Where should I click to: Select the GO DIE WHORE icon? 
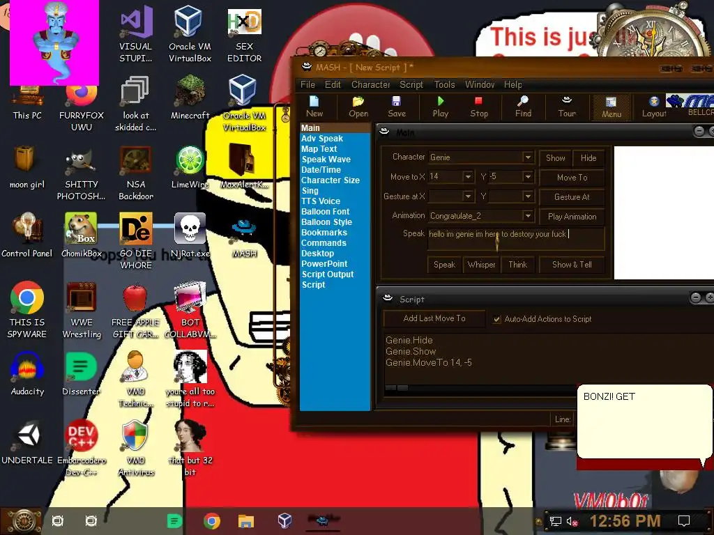(136, 241)
